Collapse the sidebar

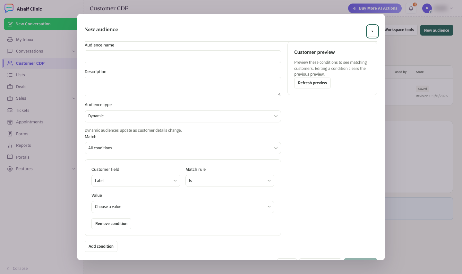click(17, 269)
